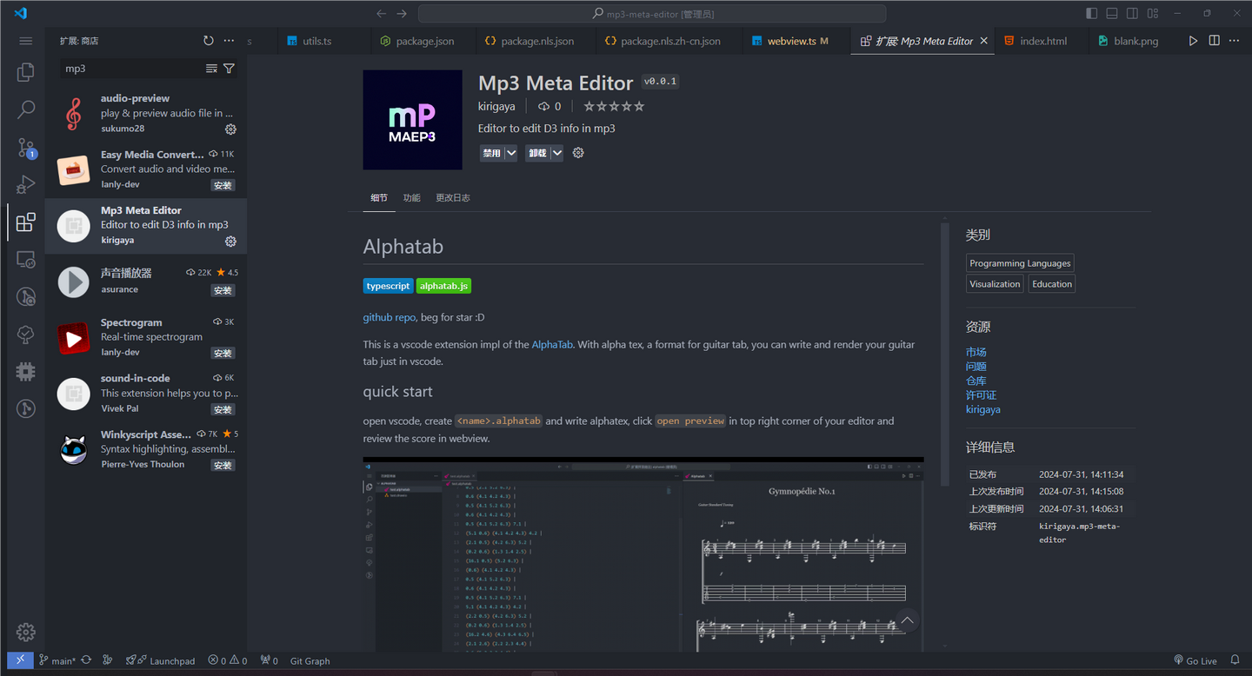The height and width of the screenshot is (676, 1252).
Task: Install the Easy Media Converter extension
Action: 223,184
